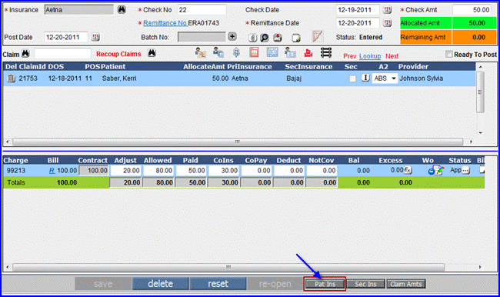Click the write-off edit note icon under Wo
The height and width of the screenshot is (297, 500).
[436, 171]
